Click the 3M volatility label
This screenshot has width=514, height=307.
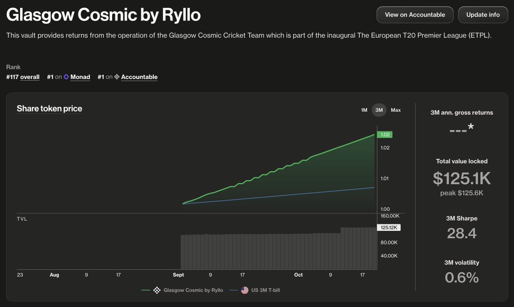click(x=462, y=262)
